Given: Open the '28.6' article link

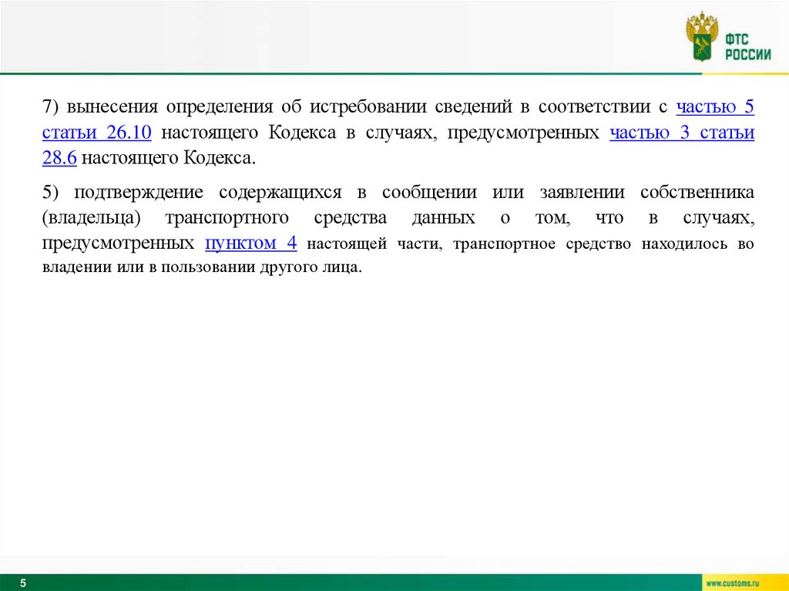Looking at the screenshot, I should tap(59, 158).
